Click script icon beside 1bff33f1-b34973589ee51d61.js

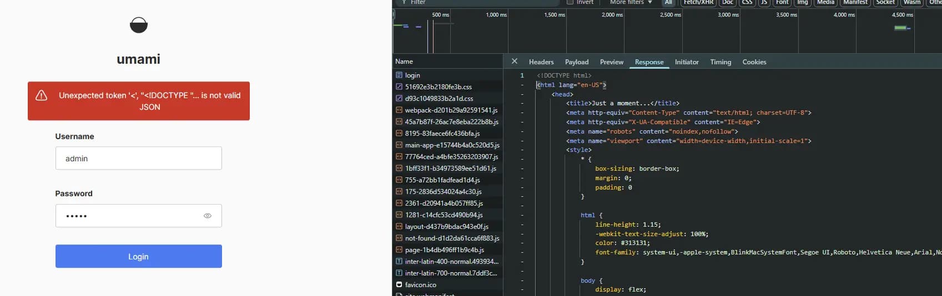[399, 168]
